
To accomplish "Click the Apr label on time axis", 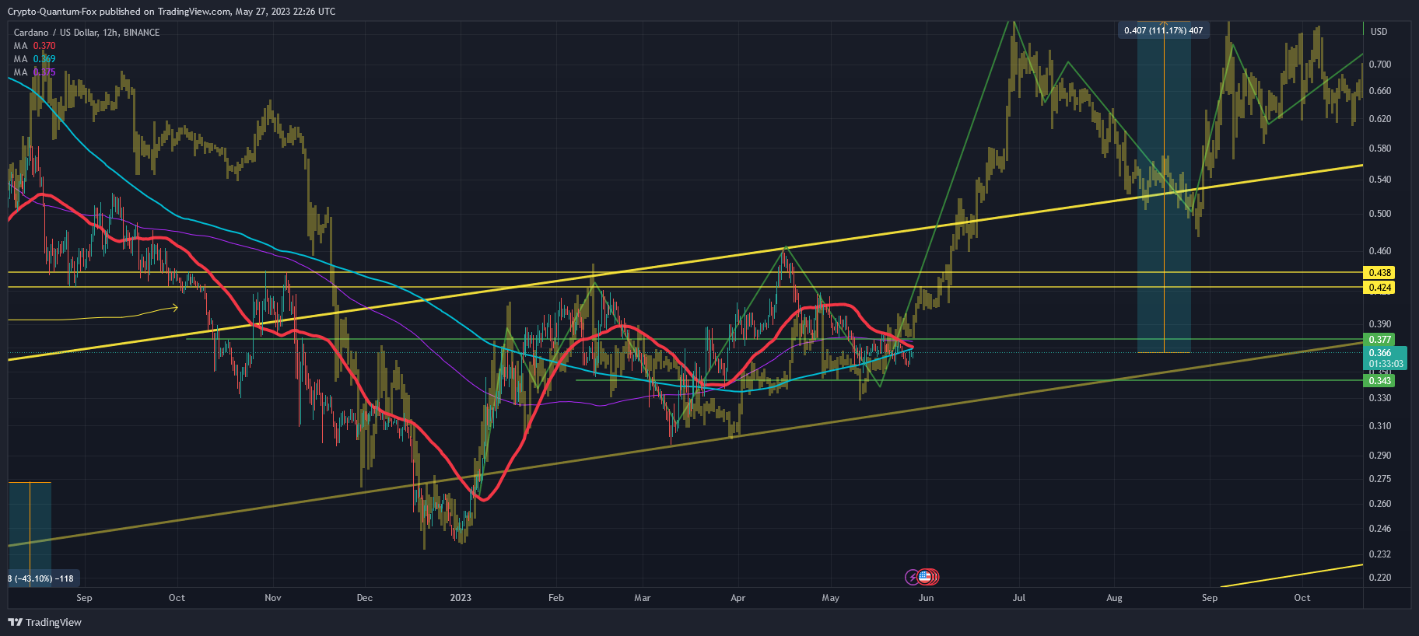I will 738,598.
